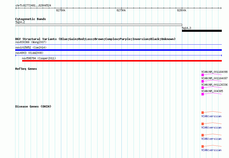Image resolution: width=229 pixels, height=158 pixels.
Task: Click the 82790k ruler tick label
Action: tap(121, 10)
